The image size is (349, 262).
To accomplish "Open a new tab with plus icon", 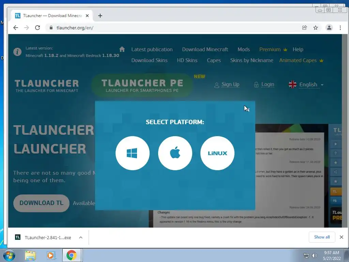I will pyautogui.click(x=100, y=16).
